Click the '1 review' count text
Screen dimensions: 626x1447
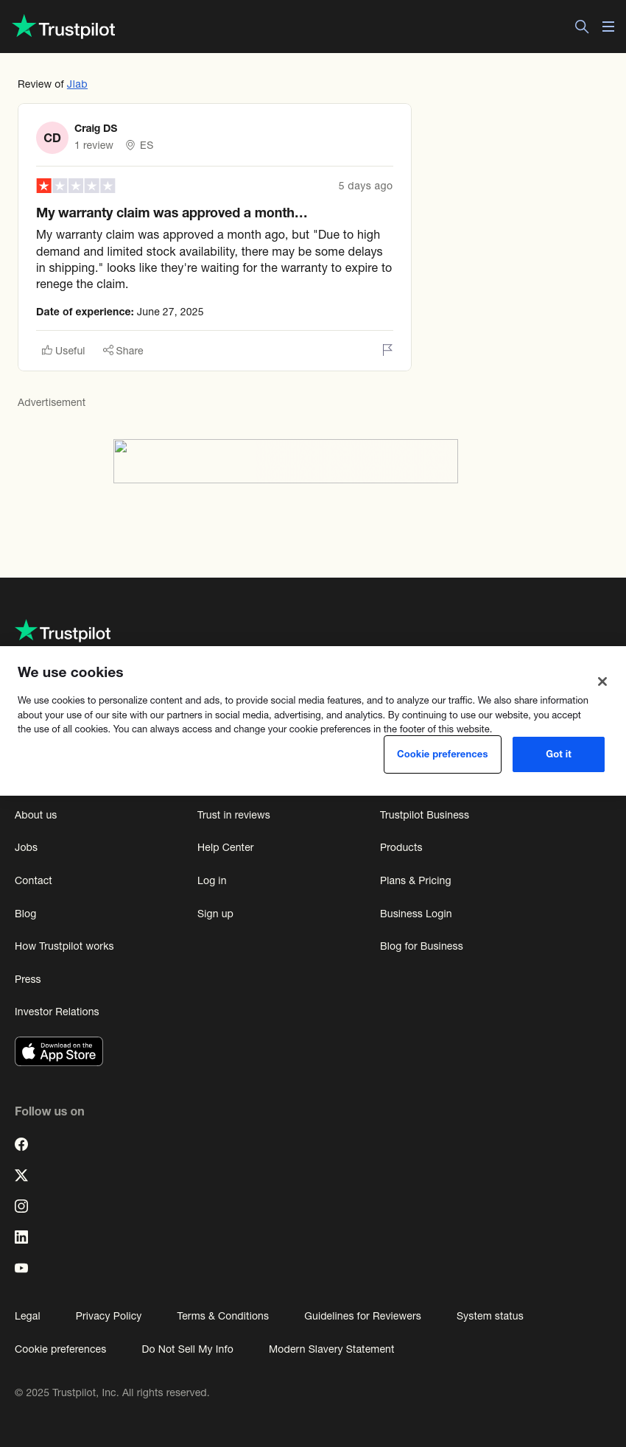[x=94, y=145]
